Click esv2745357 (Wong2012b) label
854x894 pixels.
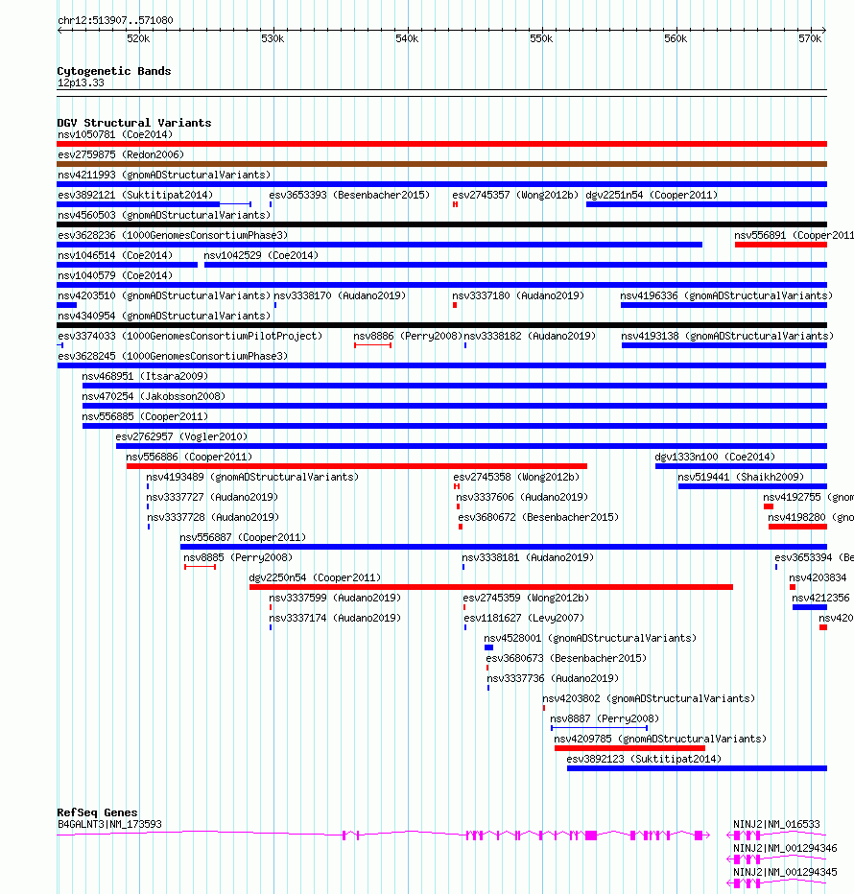515,195
